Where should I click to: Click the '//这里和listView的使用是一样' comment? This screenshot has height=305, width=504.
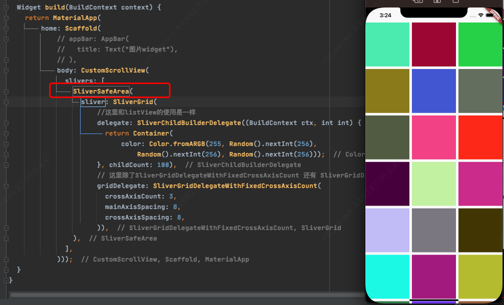tap(146, 112)
